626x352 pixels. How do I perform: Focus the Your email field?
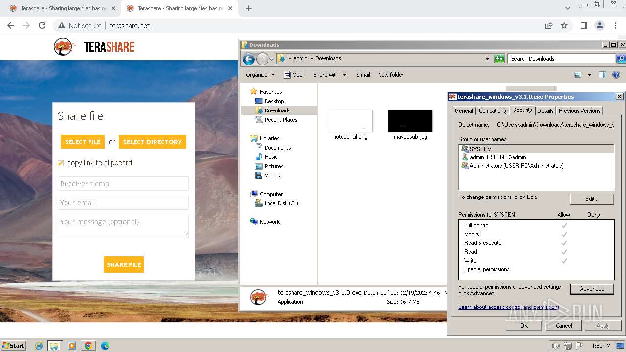[x=123, y=203]
